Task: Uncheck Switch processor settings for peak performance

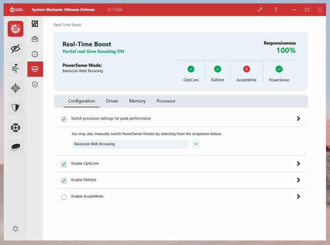Action: 64,119
